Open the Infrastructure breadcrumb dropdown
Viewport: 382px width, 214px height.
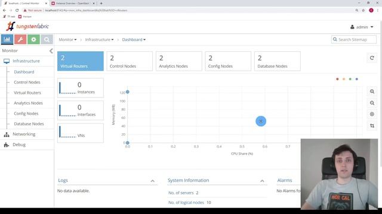pos(99,40)
